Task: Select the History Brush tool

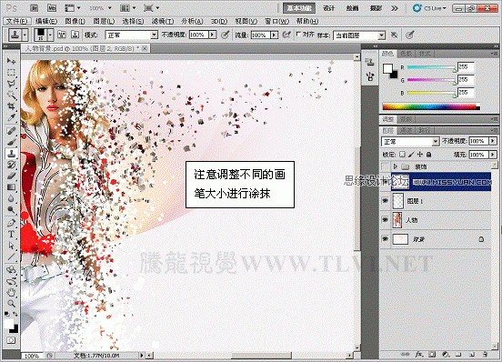Action: pos(11,165)
